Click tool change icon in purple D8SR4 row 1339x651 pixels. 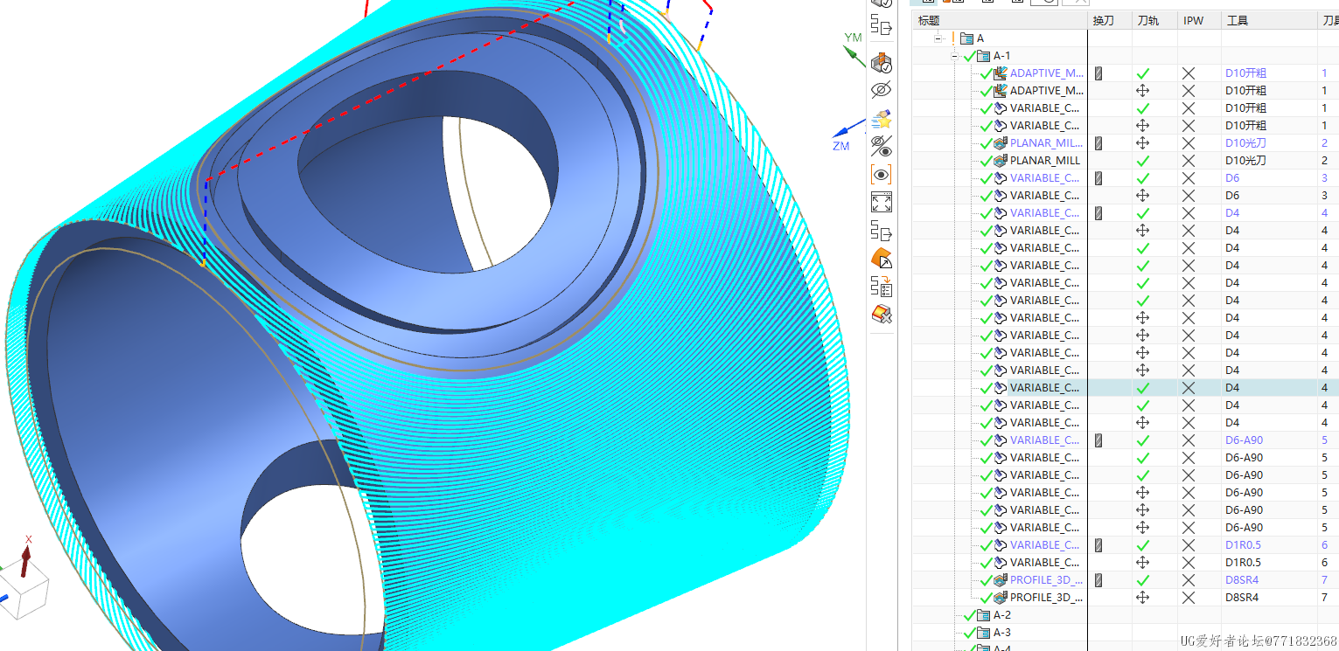1098,580
